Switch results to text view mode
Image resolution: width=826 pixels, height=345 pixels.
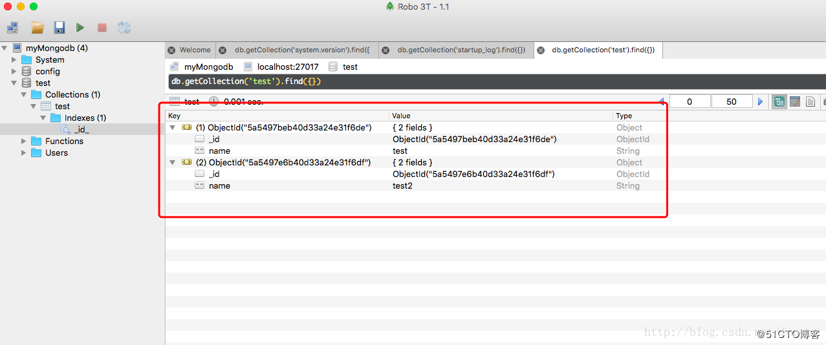pos(810,101)
